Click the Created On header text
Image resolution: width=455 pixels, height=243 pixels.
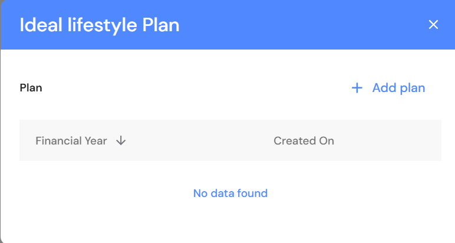pos(304,141)
